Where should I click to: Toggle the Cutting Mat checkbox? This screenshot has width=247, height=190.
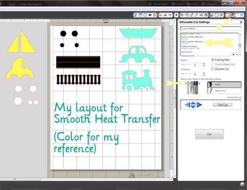click(x=213, y=59)
